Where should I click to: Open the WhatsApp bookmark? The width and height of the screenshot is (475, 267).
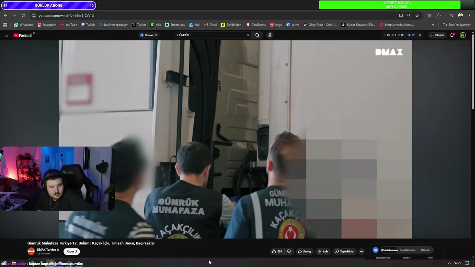coord(24,25)
